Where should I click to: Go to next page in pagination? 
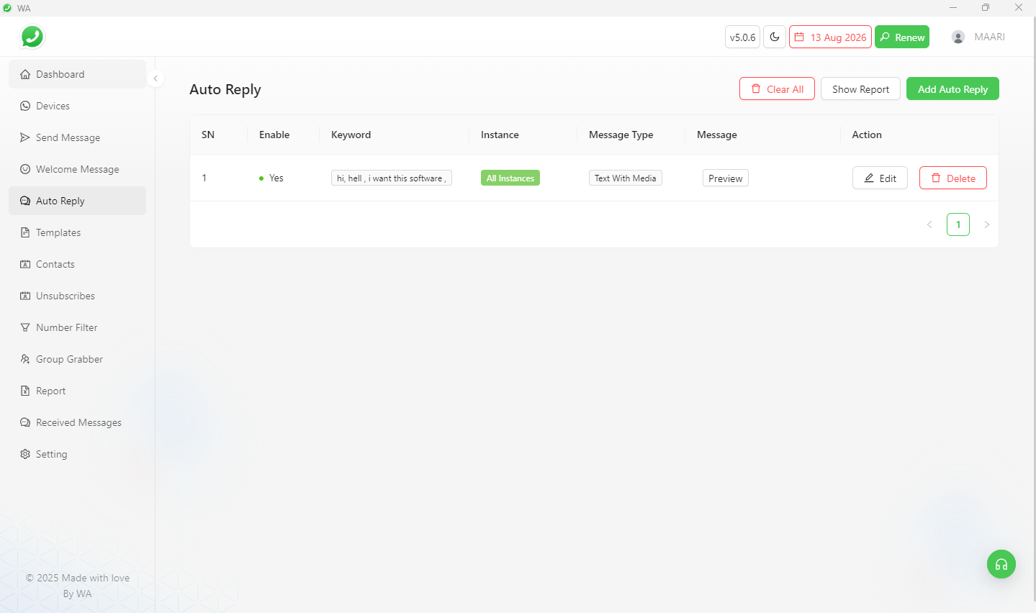click(986, 224)
